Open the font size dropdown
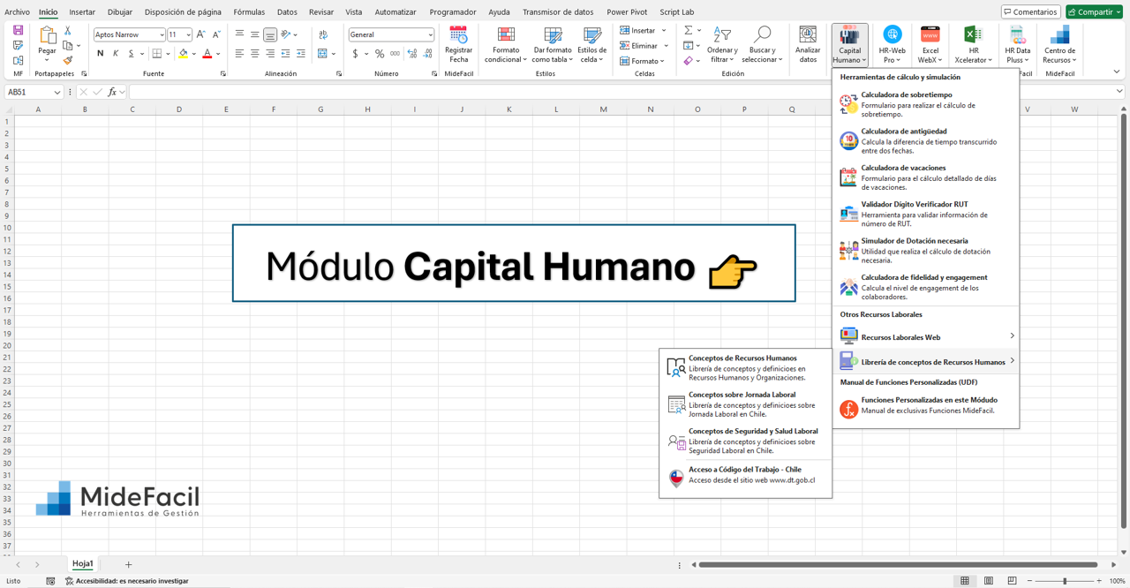The image size is (1130, 588). (x=188, y=34)
